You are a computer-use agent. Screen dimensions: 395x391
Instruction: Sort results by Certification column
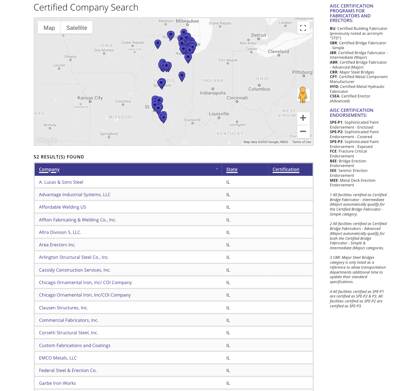286,169
